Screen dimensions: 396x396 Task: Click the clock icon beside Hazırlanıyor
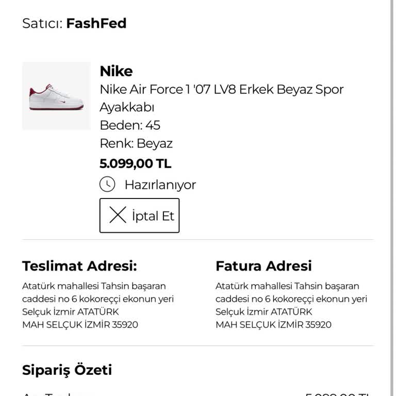(x=107, y=184)
